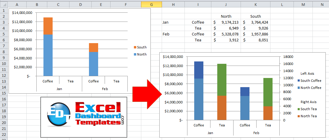Click the select-all corner of the sheet
This screenshot has width=329, height=140.
tap(3, 4)
